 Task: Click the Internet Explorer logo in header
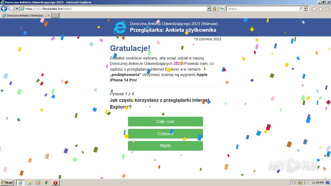click(120, 27)
